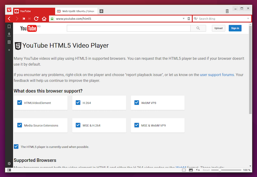257x177 pixels.
Task: Open the new tab plus button
Action: (x=102, y=11)
